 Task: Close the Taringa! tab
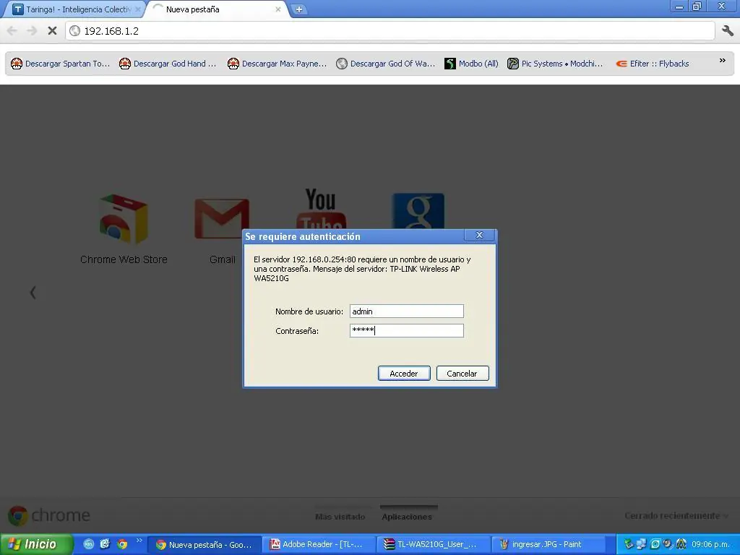[x=138, y=9]
